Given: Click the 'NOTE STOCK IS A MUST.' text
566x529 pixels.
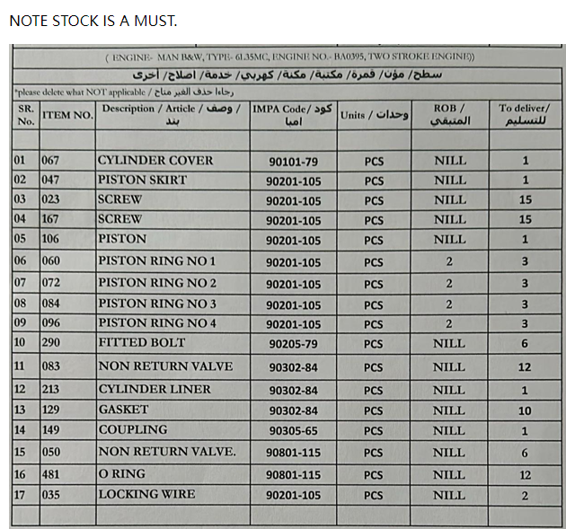Looking at the screenshot, I should click(93, 20).
